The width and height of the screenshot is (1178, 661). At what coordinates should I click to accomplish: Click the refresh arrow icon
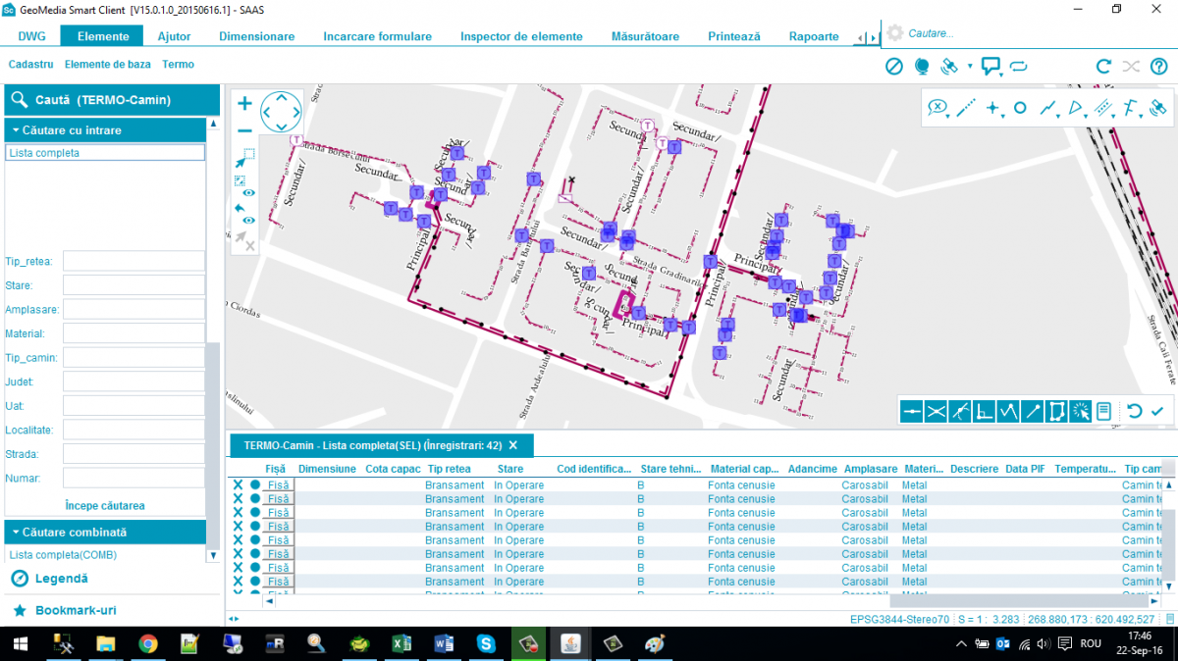[1103, 67]
